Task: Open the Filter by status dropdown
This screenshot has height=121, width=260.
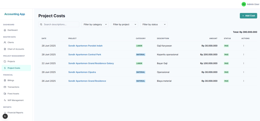Action: [154, 25]
